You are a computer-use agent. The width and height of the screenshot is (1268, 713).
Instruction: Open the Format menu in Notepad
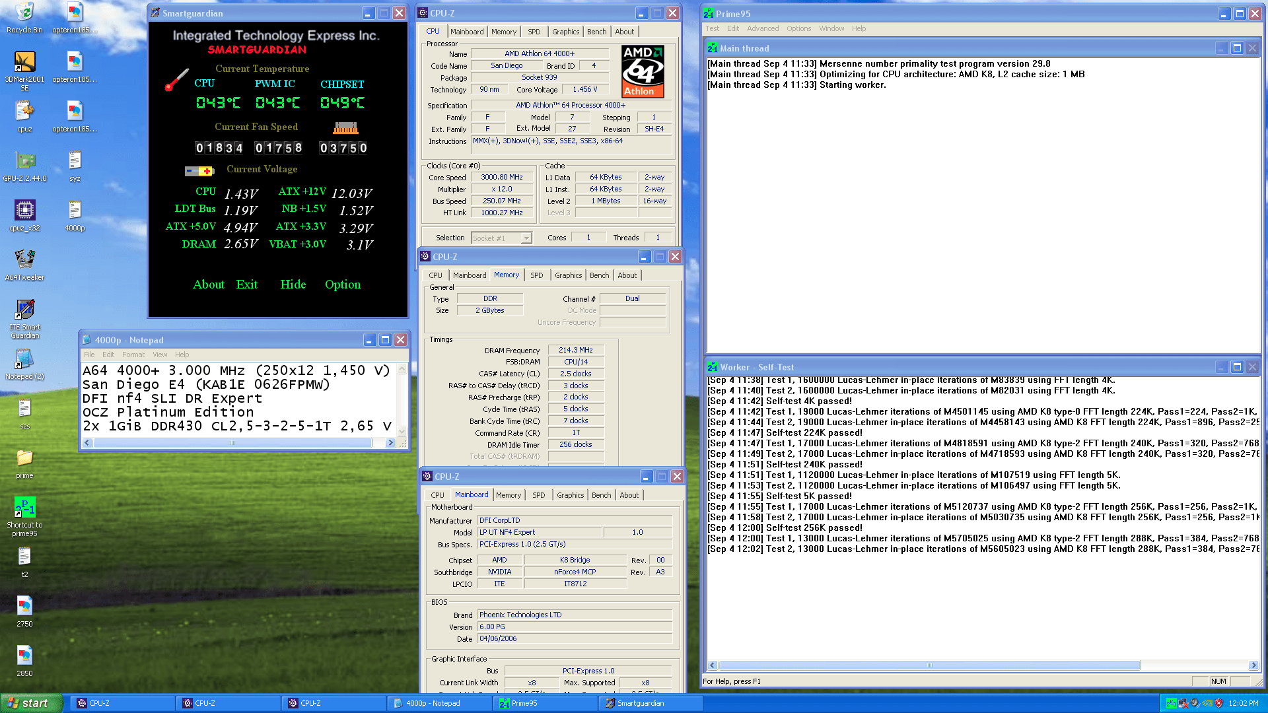point(133,355)
